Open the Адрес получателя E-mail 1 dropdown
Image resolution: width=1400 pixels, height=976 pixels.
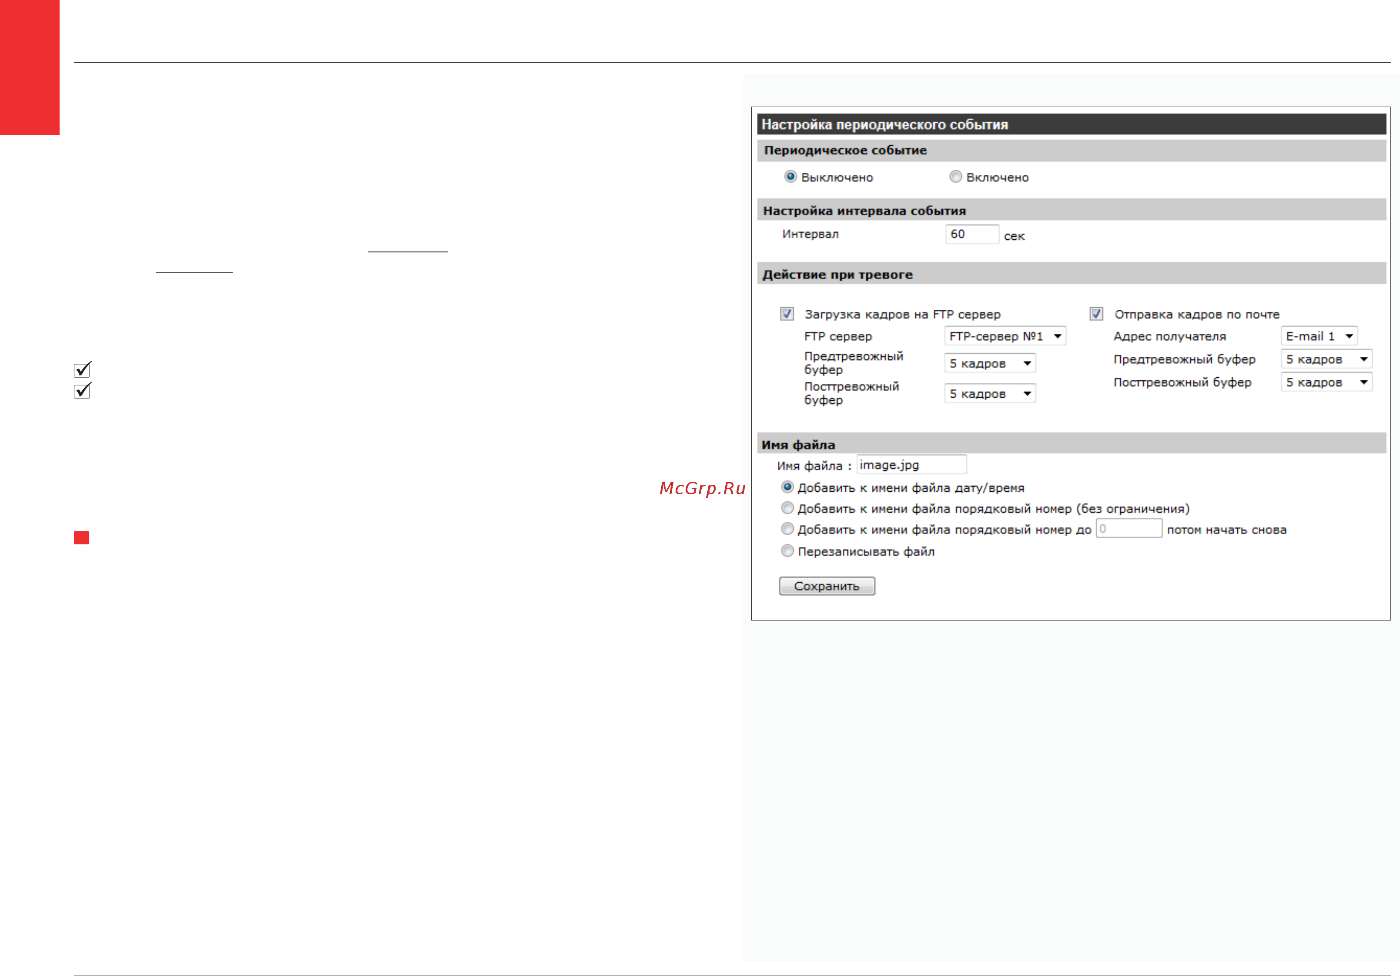1319,336
